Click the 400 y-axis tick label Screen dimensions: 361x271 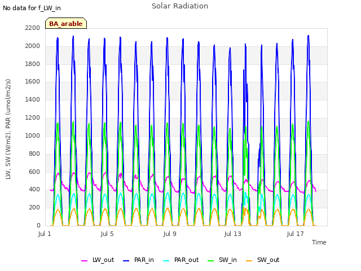(x=34, y=190)
